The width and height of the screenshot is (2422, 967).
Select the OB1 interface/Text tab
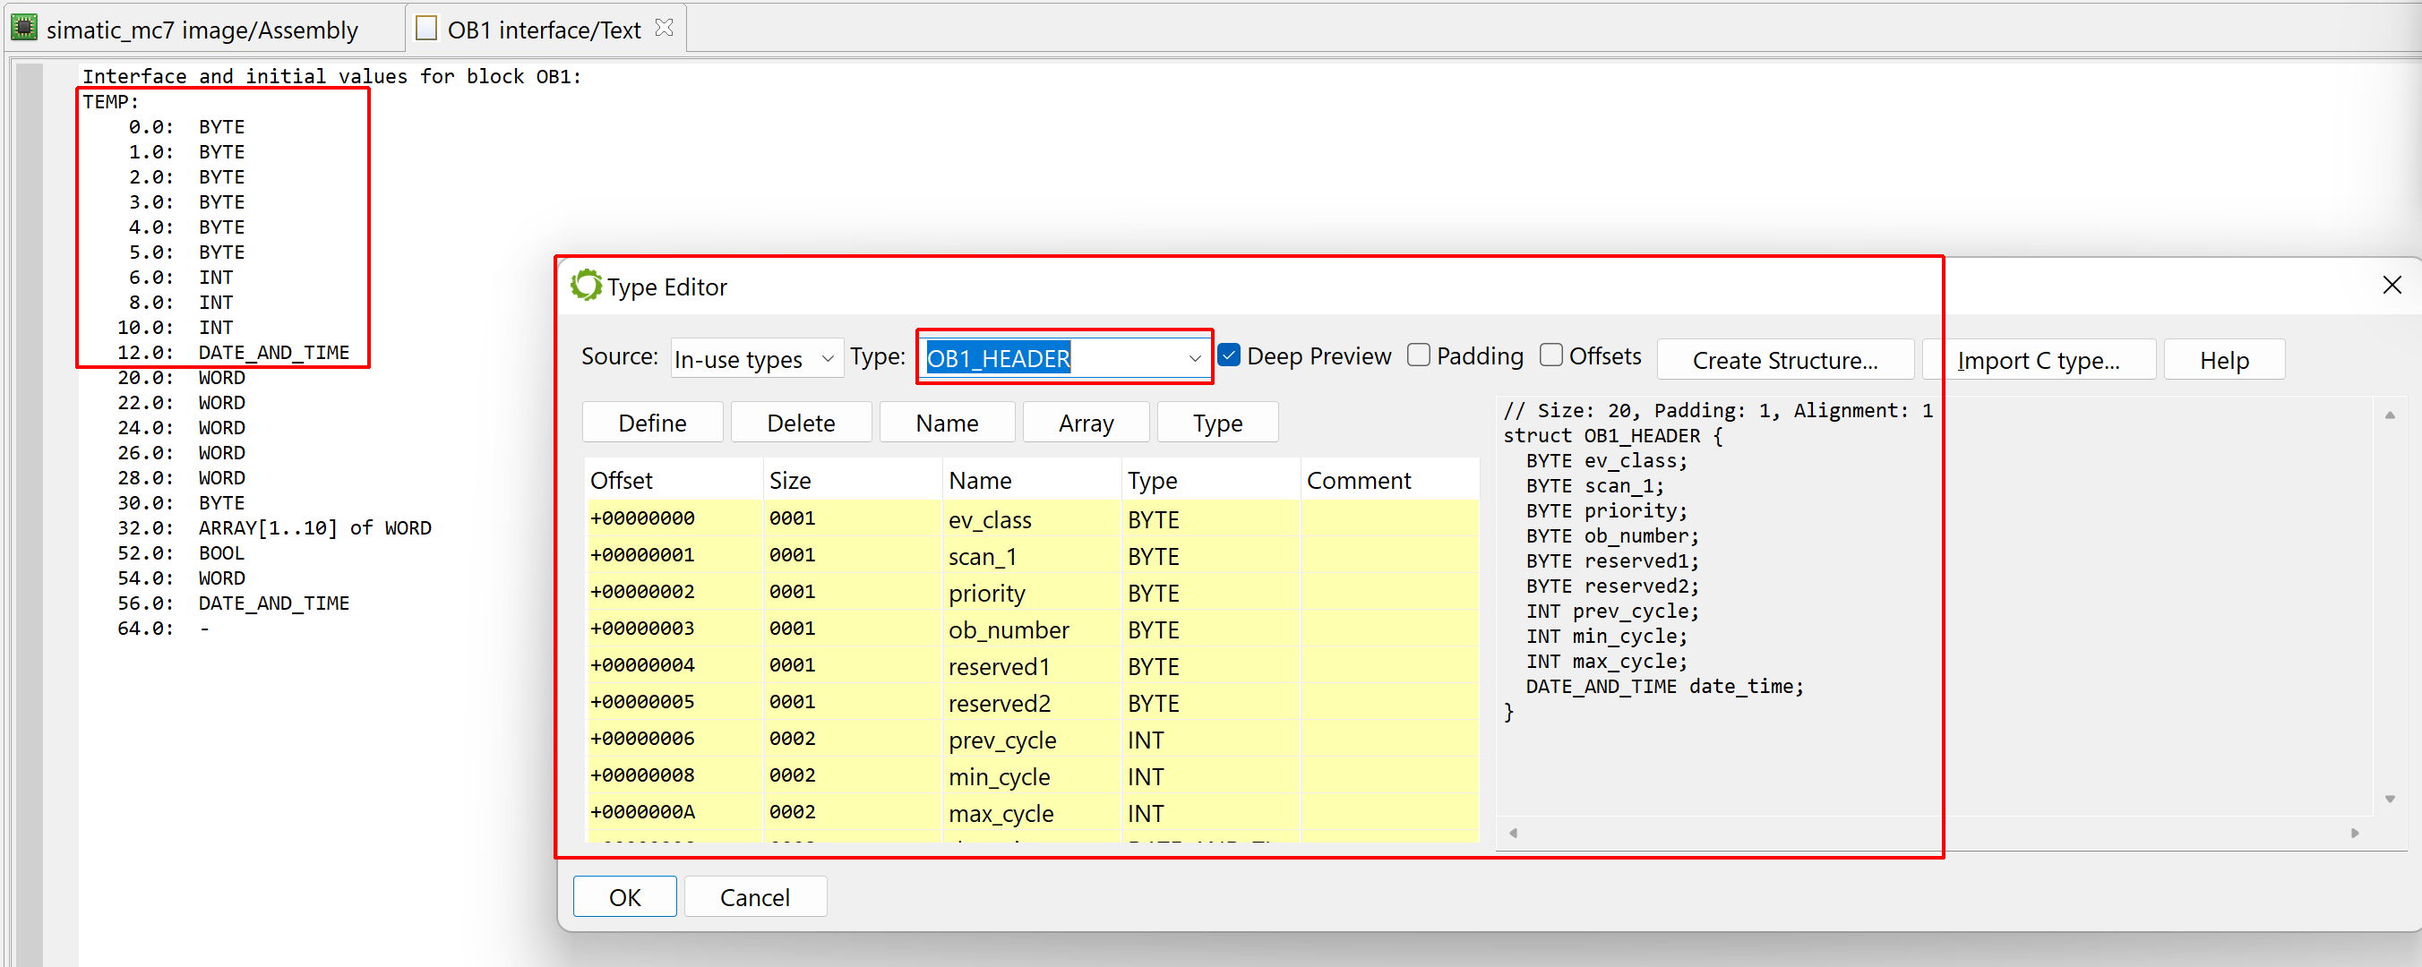pyautogui.click(x=544, y=30)
